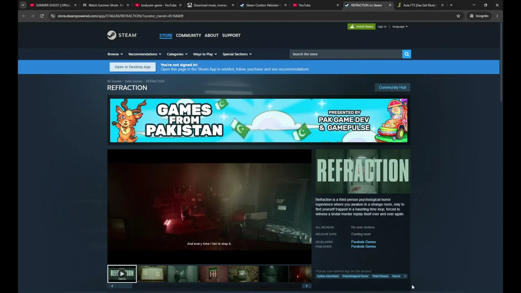
Task: Expand the Browse dropdown
Action: tap(115, 54)
